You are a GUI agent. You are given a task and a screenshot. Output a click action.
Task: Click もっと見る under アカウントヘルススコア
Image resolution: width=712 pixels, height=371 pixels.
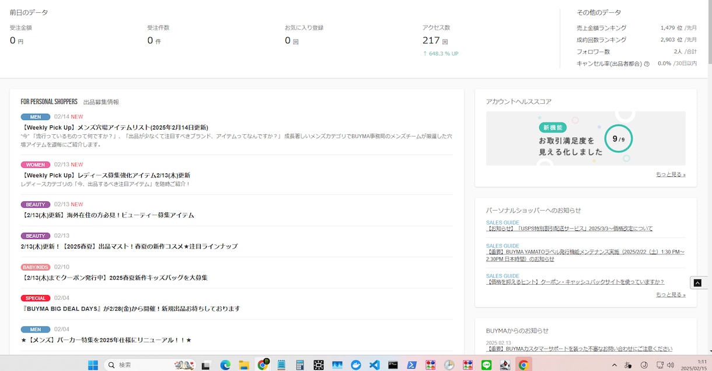point(671,174)
